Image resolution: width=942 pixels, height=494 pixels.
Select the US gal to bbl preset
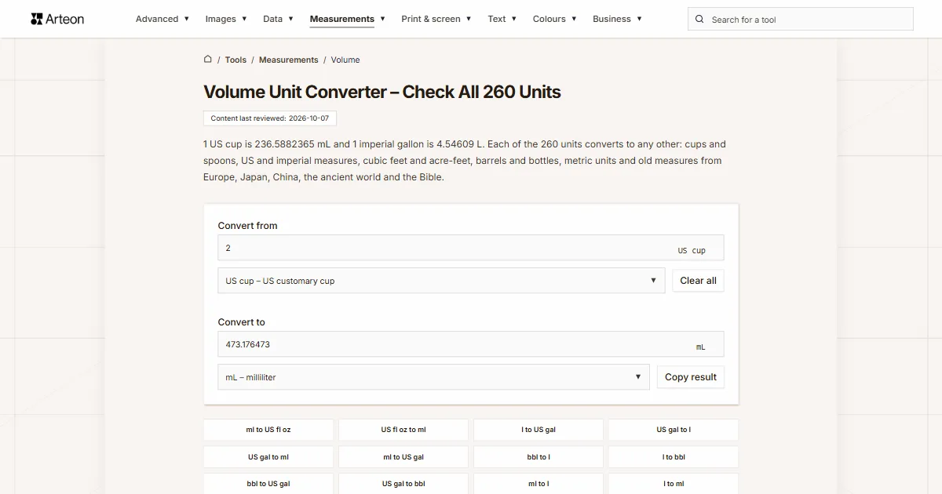[403, 484]
